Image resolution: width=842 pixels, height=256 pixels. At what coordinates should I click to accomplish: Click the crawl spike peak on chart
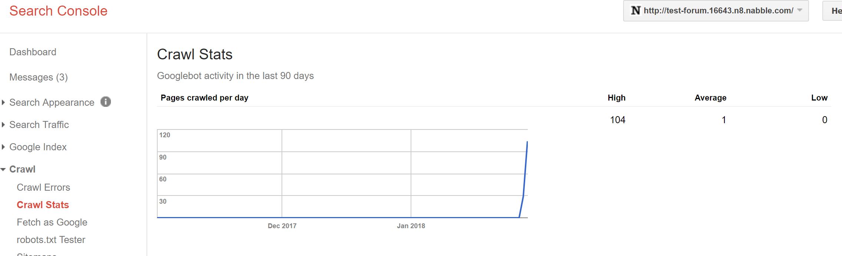[x=527, y=142]
